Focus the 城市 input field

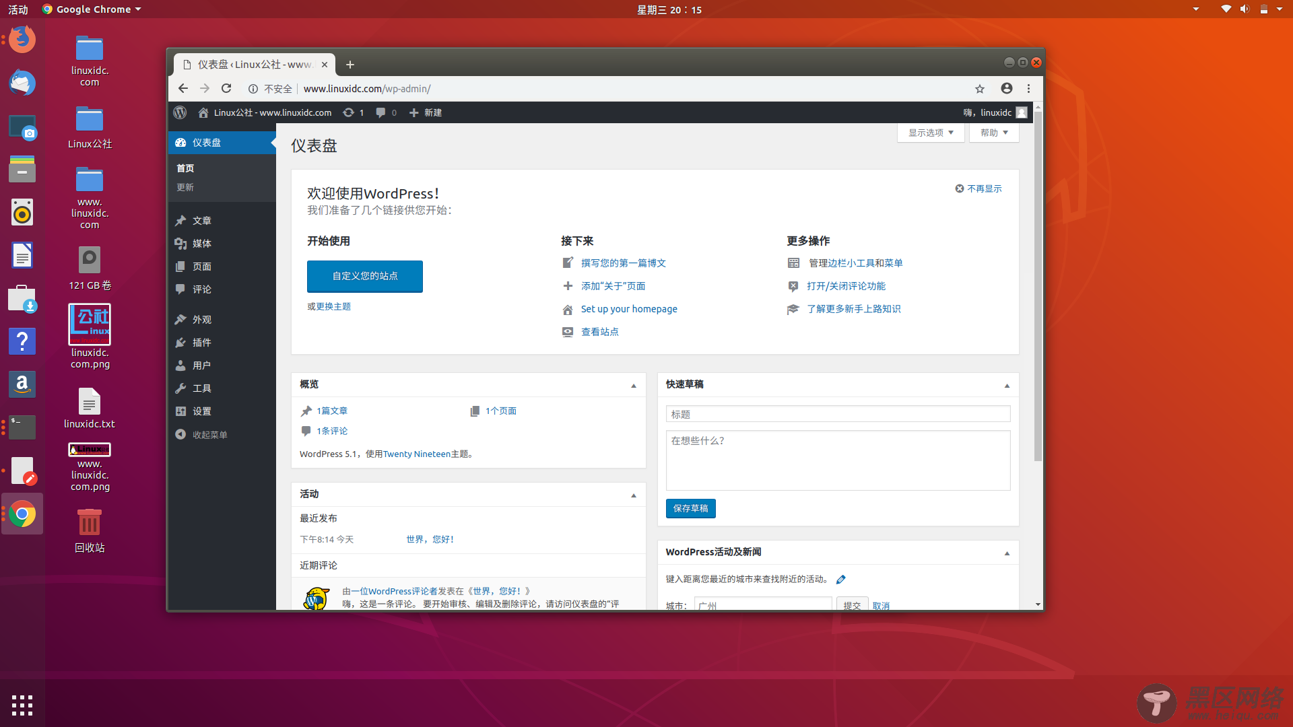[763, 604]
